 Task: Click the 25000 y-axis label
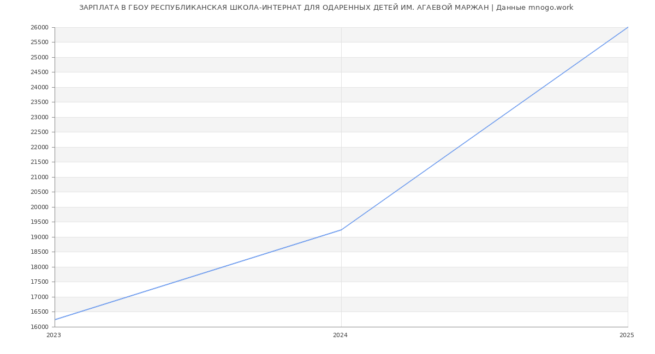pyautogui.click(x=40, y=58)
